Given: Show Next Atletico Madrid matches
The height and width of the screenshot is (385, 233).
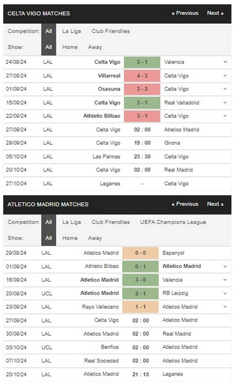Looking at the screenshot, I should (215, 204).
